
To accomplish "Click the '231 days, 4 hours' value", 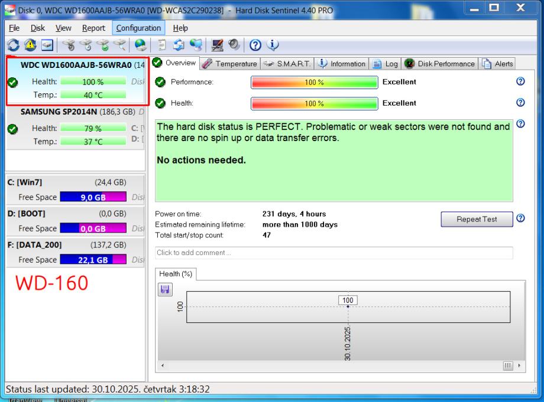I will point(294,214).
